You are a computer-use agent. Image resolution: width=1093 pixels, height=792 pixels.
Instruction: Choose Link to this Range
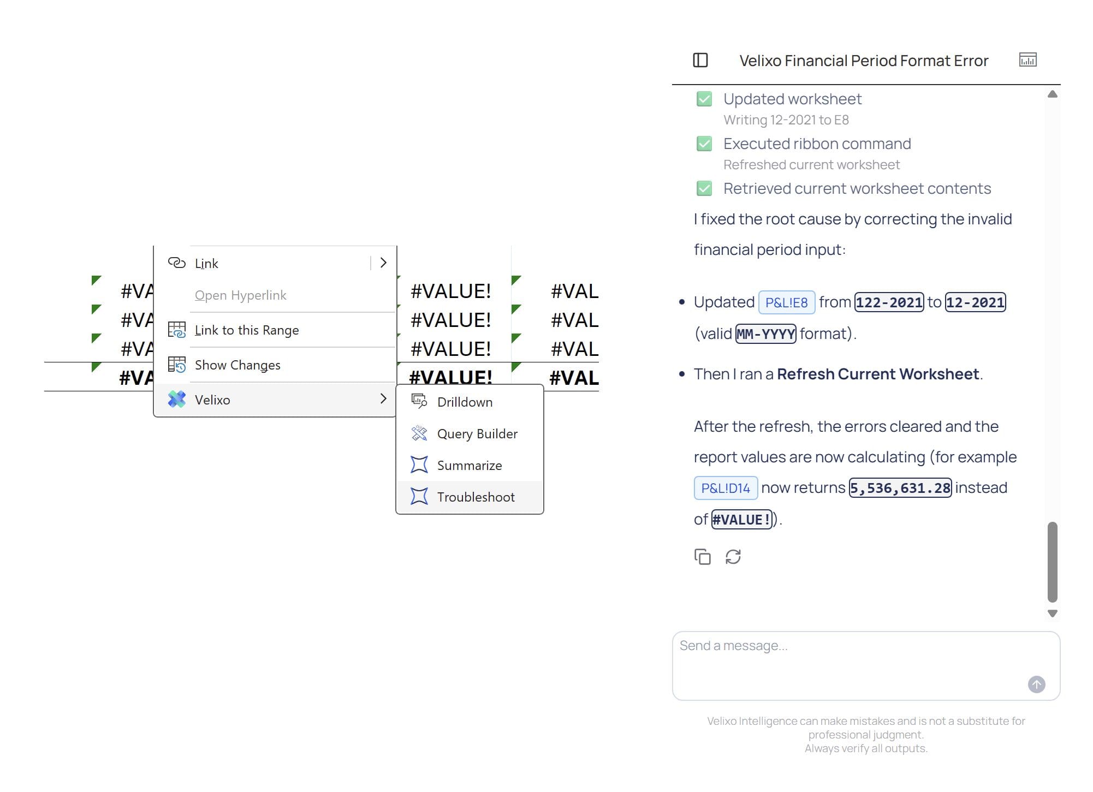[275, 330]
